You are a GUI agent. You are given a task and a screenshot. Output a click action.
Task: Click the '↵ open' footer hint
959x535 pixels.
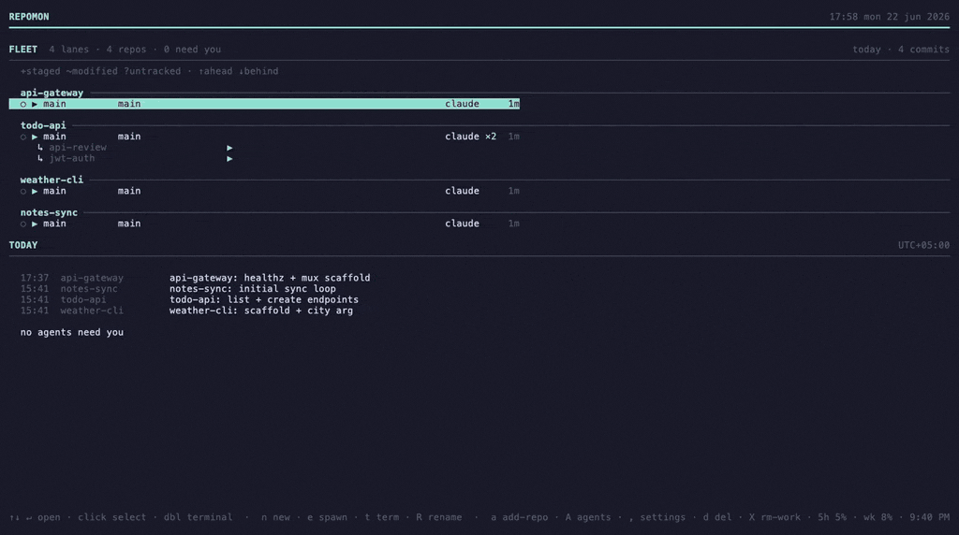coord(43,517)
